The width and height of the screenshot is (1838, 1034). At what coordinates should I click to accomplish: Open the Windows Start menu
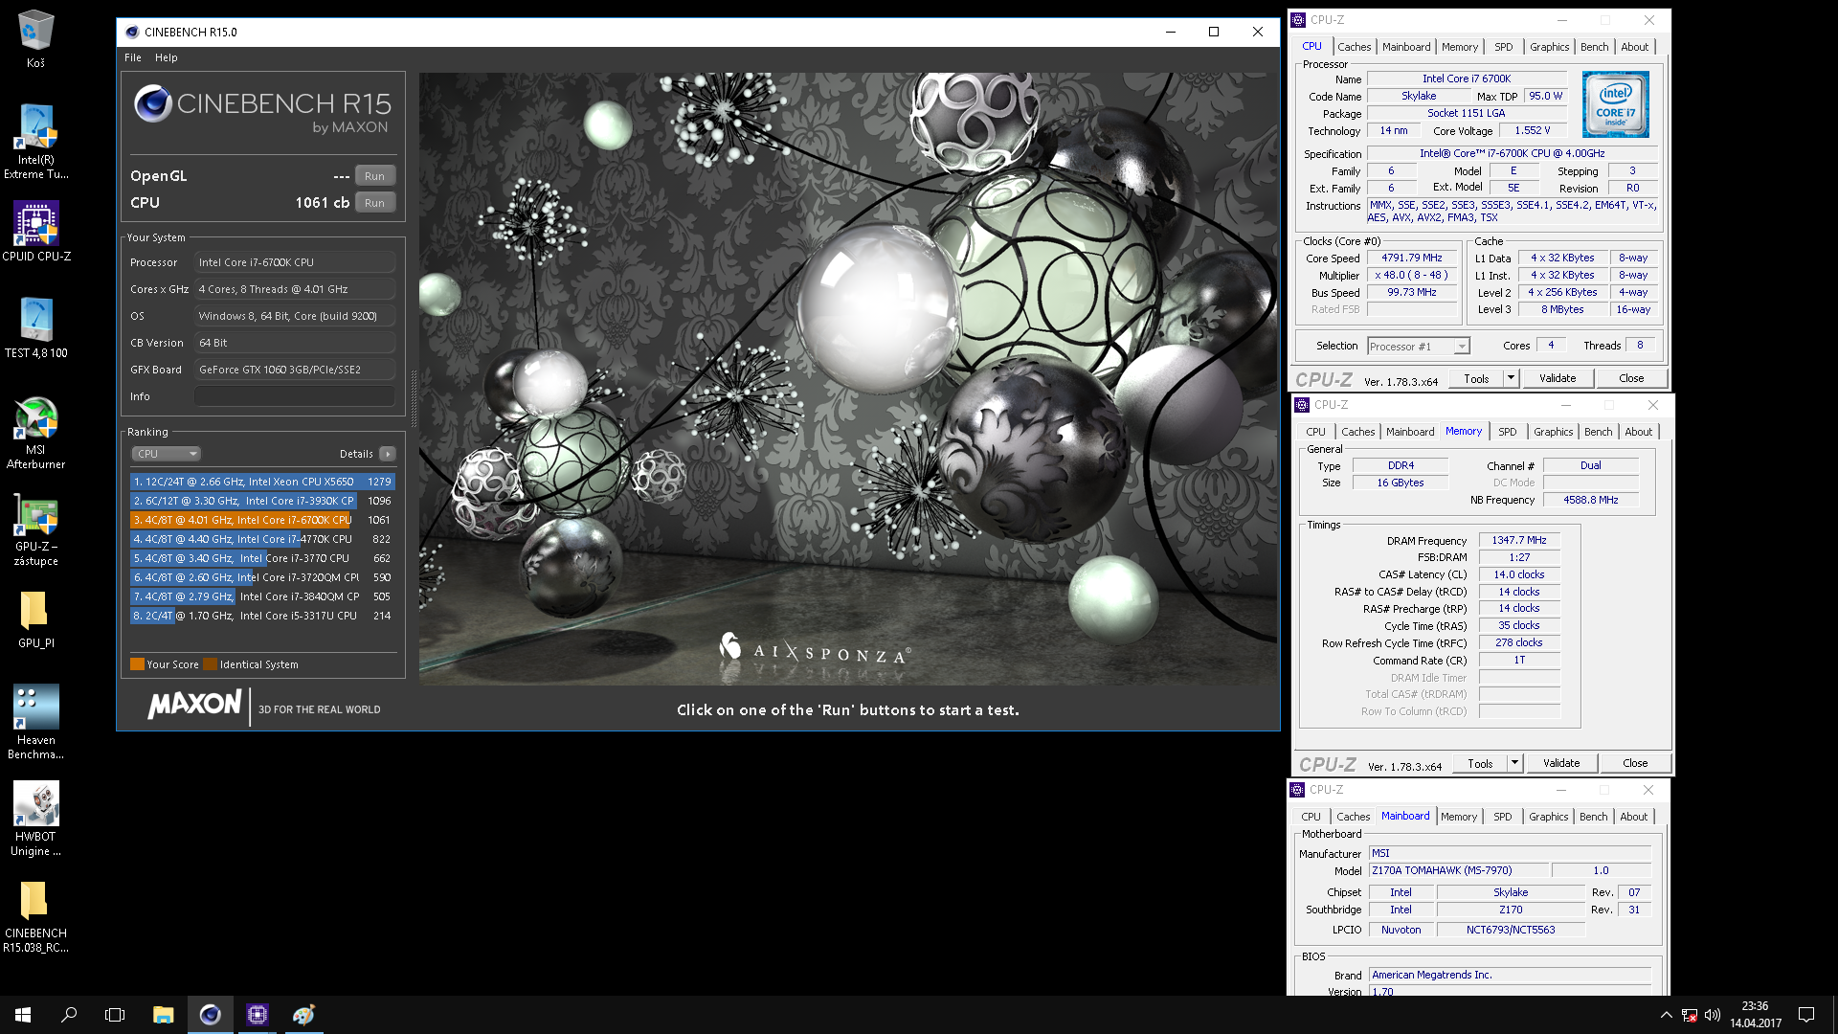(x=23, y=1015)
